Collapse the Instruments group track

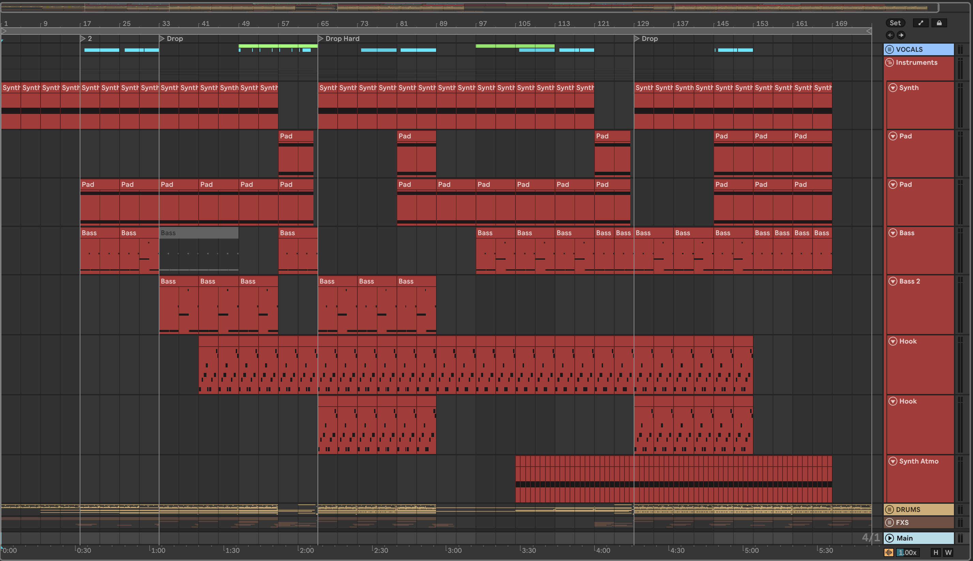tap(890, 62)
